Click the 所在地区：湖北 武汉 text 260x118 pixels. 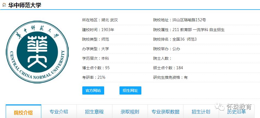(x=100, y=20)
